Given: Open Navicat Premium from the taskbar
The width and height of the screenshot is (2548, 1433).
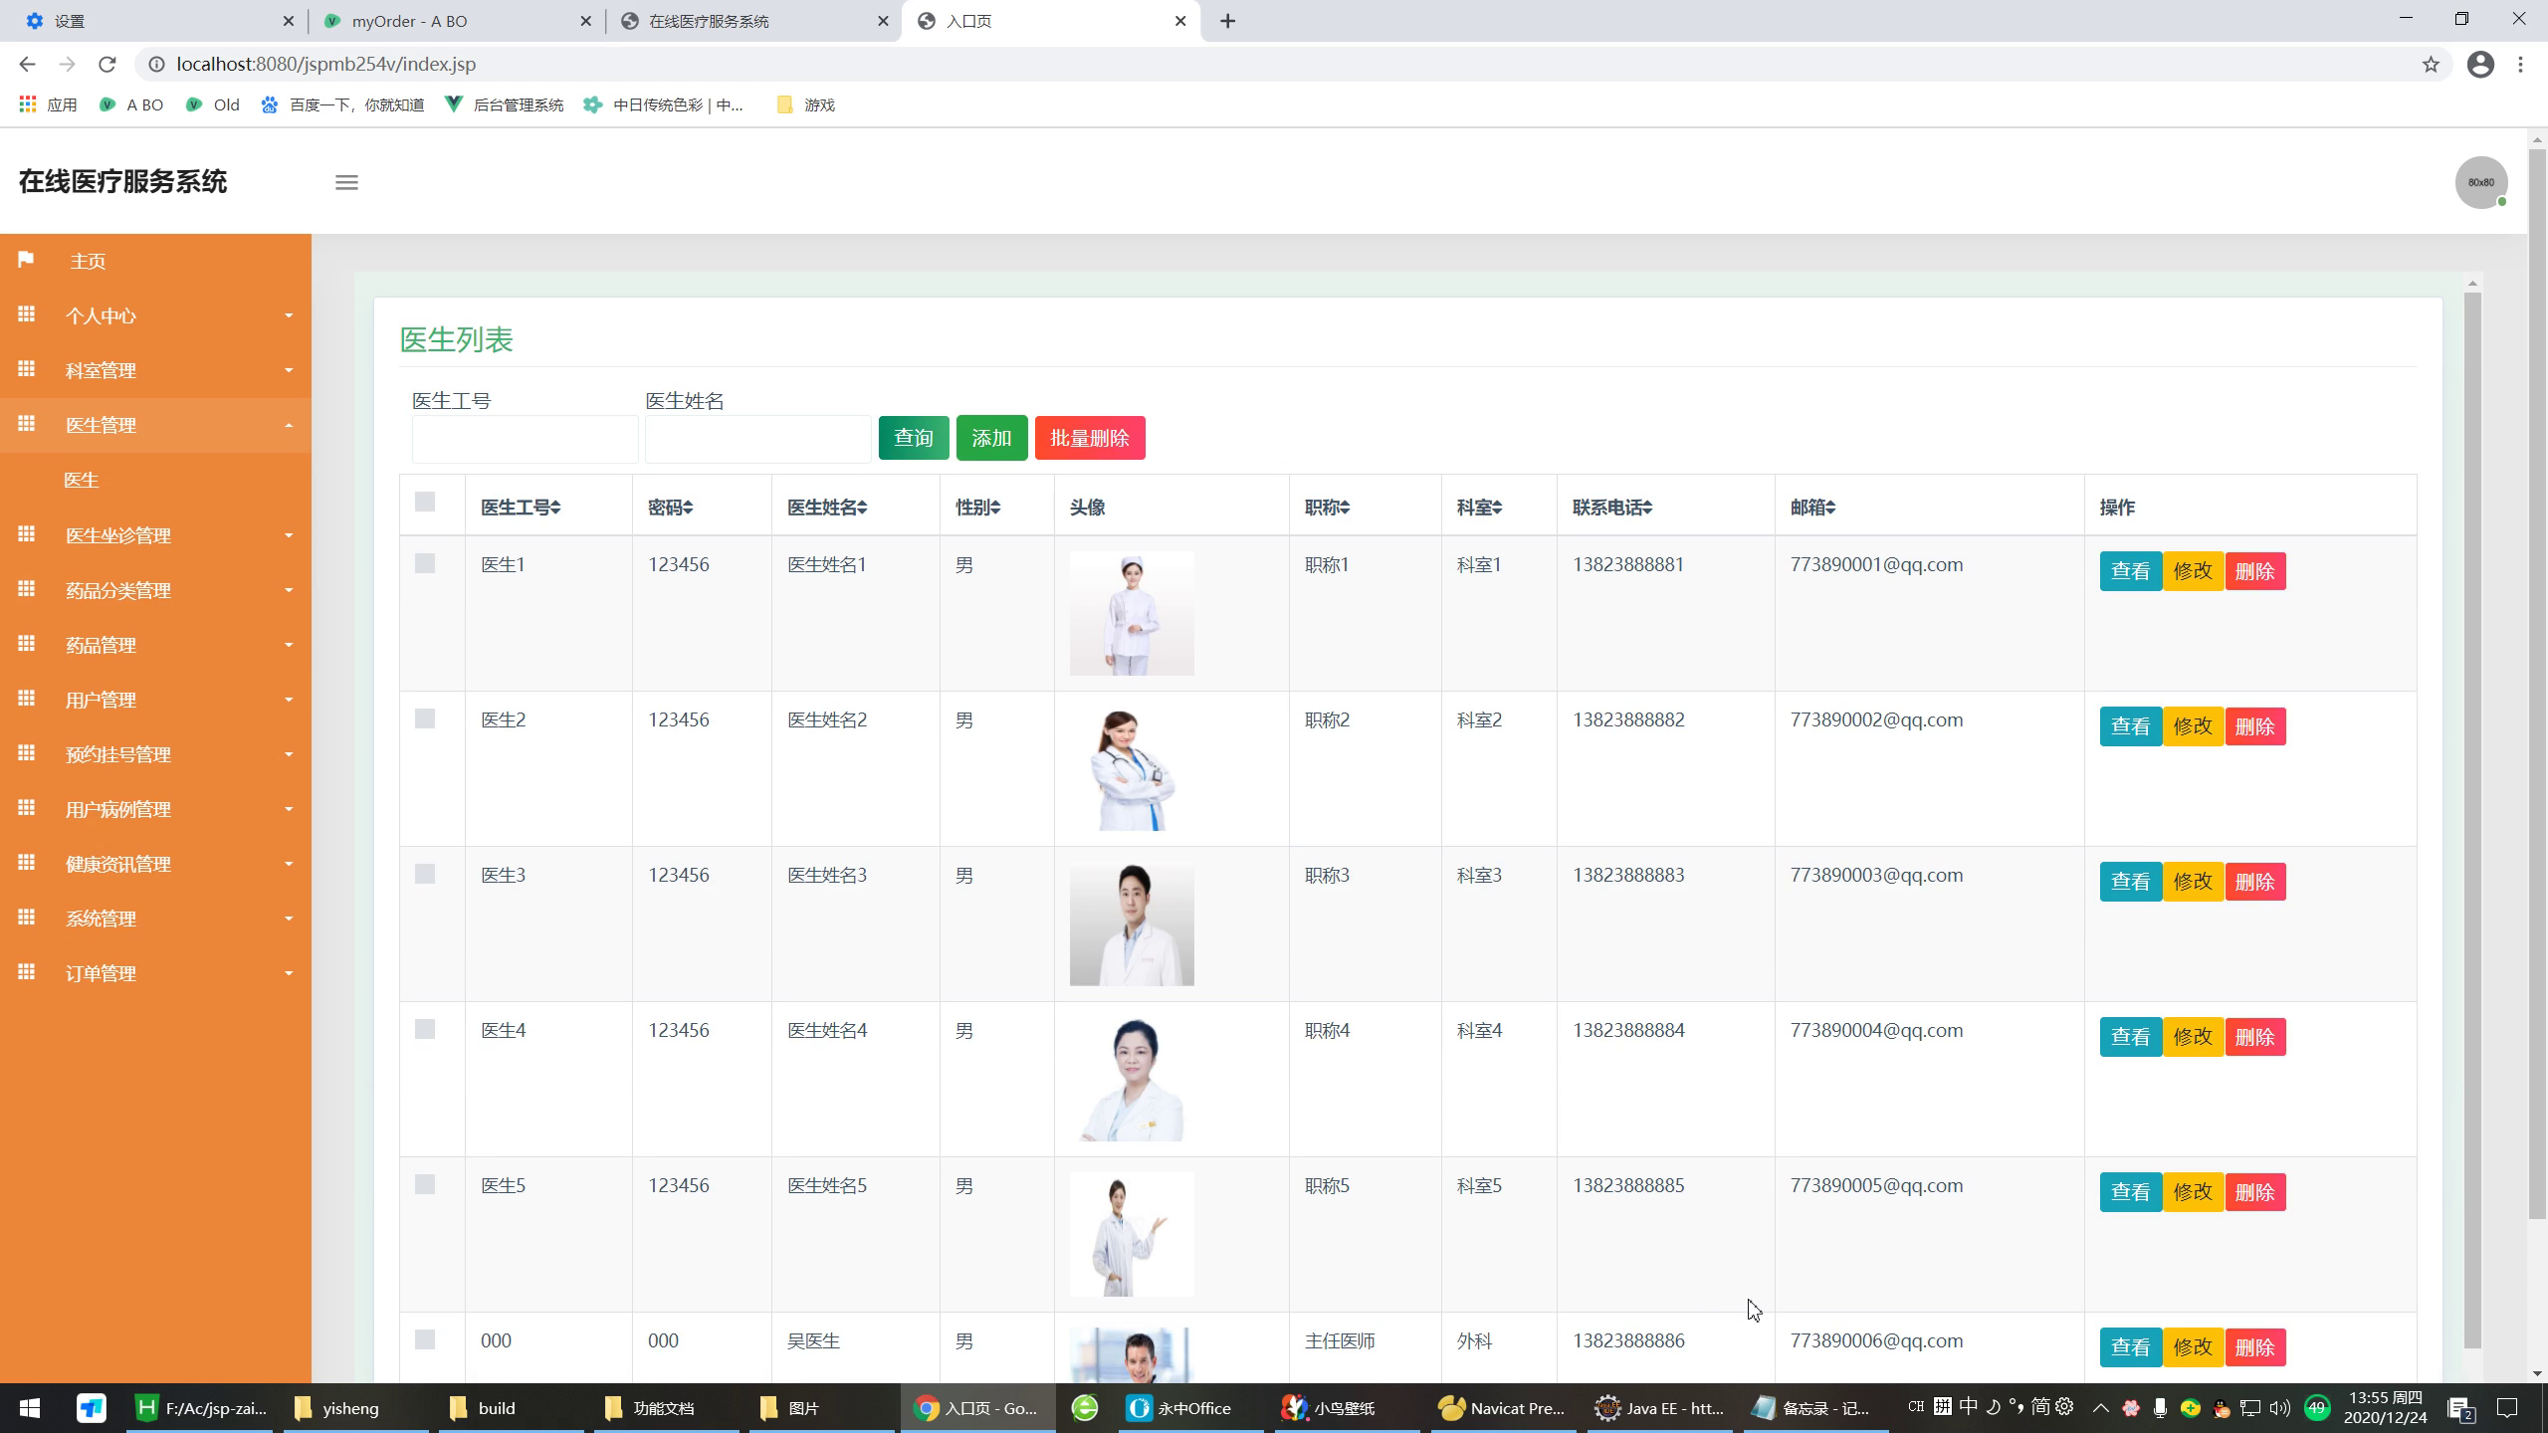Looking at the screenshot, I should 1502,1408.
